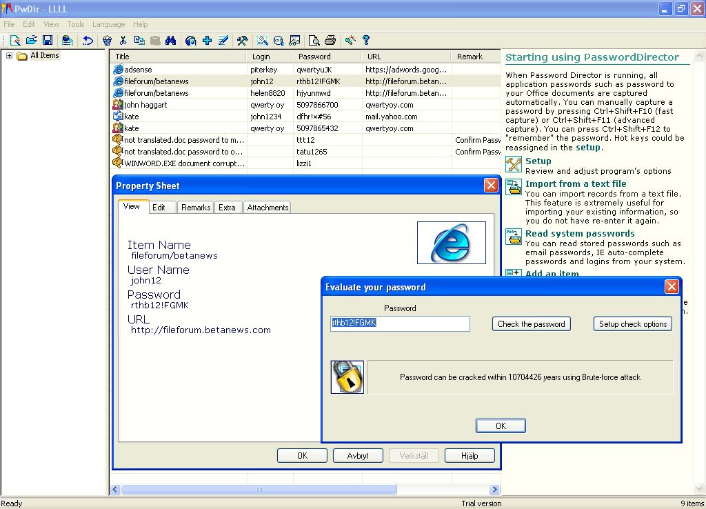Open the File menu
This screenshot has height=509, width=706.
[x=9, y=24]
